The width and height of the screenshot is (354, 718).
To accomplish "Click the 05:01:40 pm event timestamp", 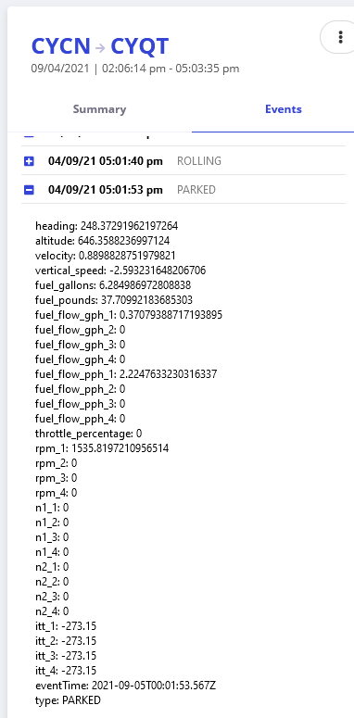I will click(106, 161).
